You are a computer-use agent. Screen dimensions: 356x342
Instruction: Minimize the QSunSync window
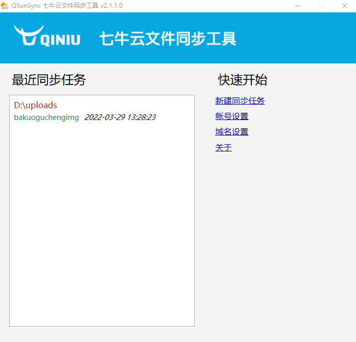coord(297,6)
